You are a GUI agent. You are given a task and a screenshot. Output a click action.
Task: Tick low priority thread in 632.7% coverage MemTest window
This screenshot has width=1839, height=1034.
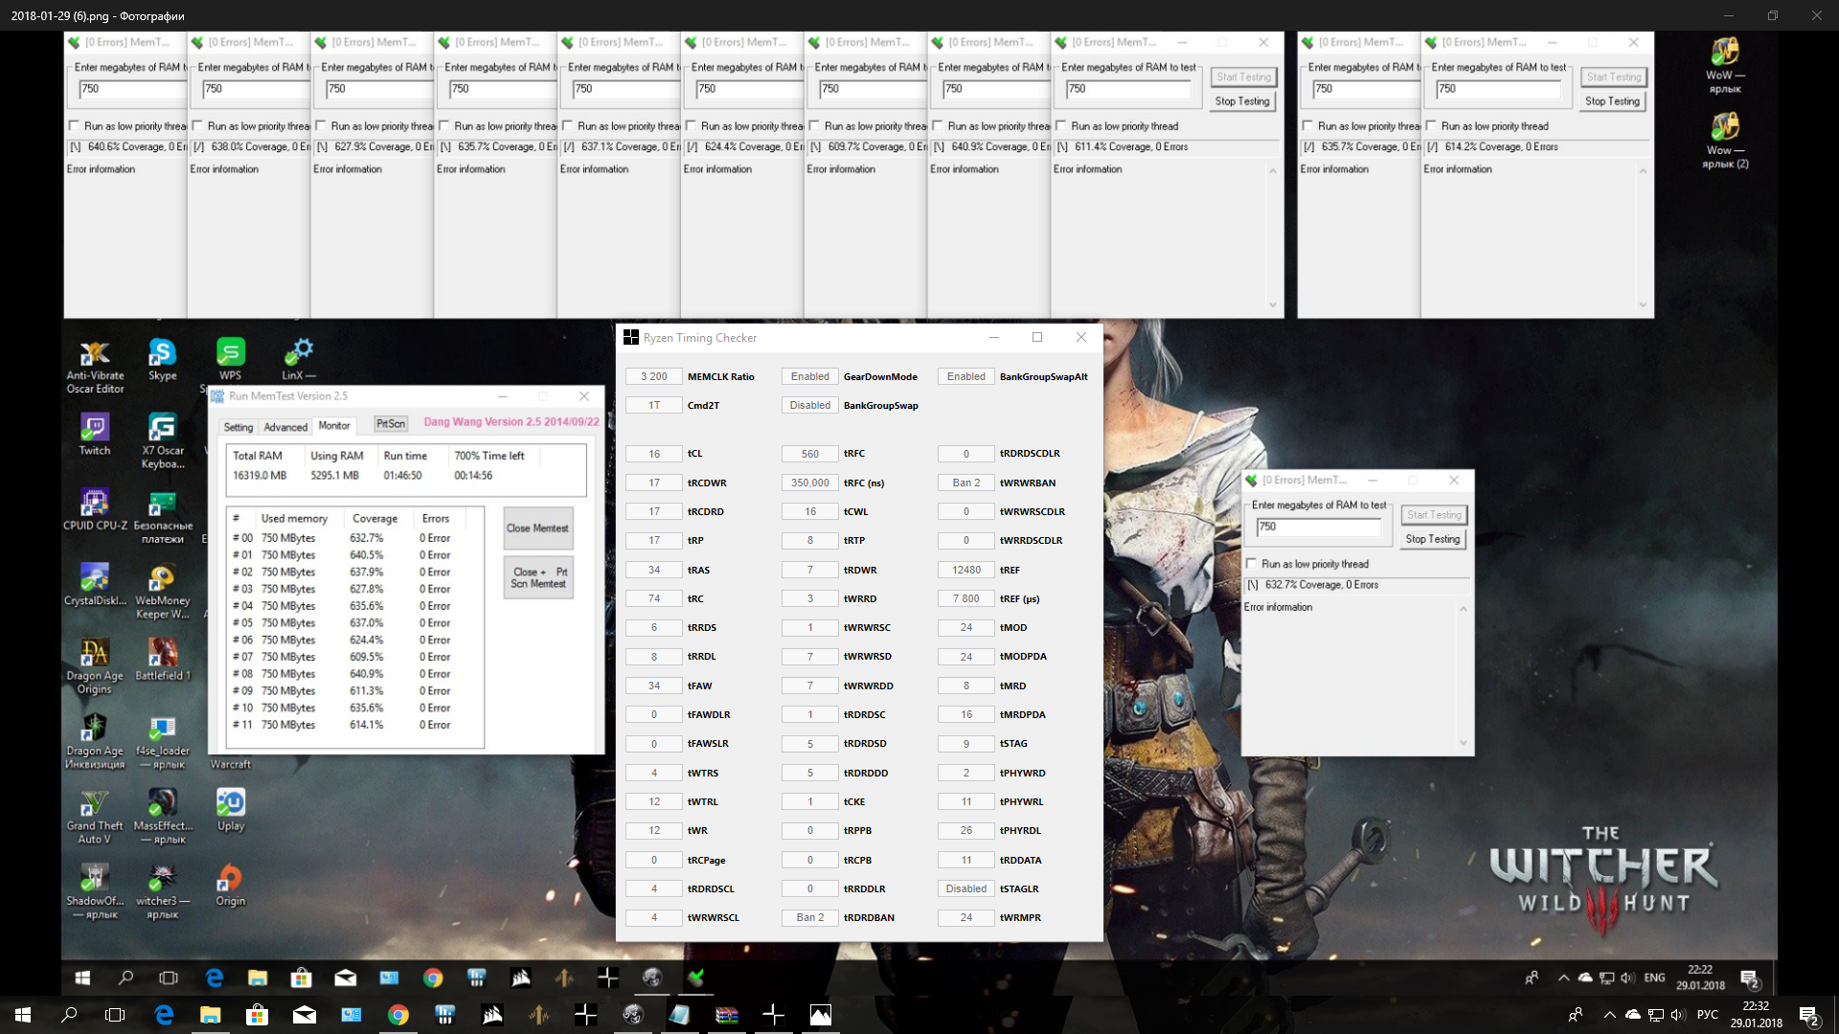1251,564
